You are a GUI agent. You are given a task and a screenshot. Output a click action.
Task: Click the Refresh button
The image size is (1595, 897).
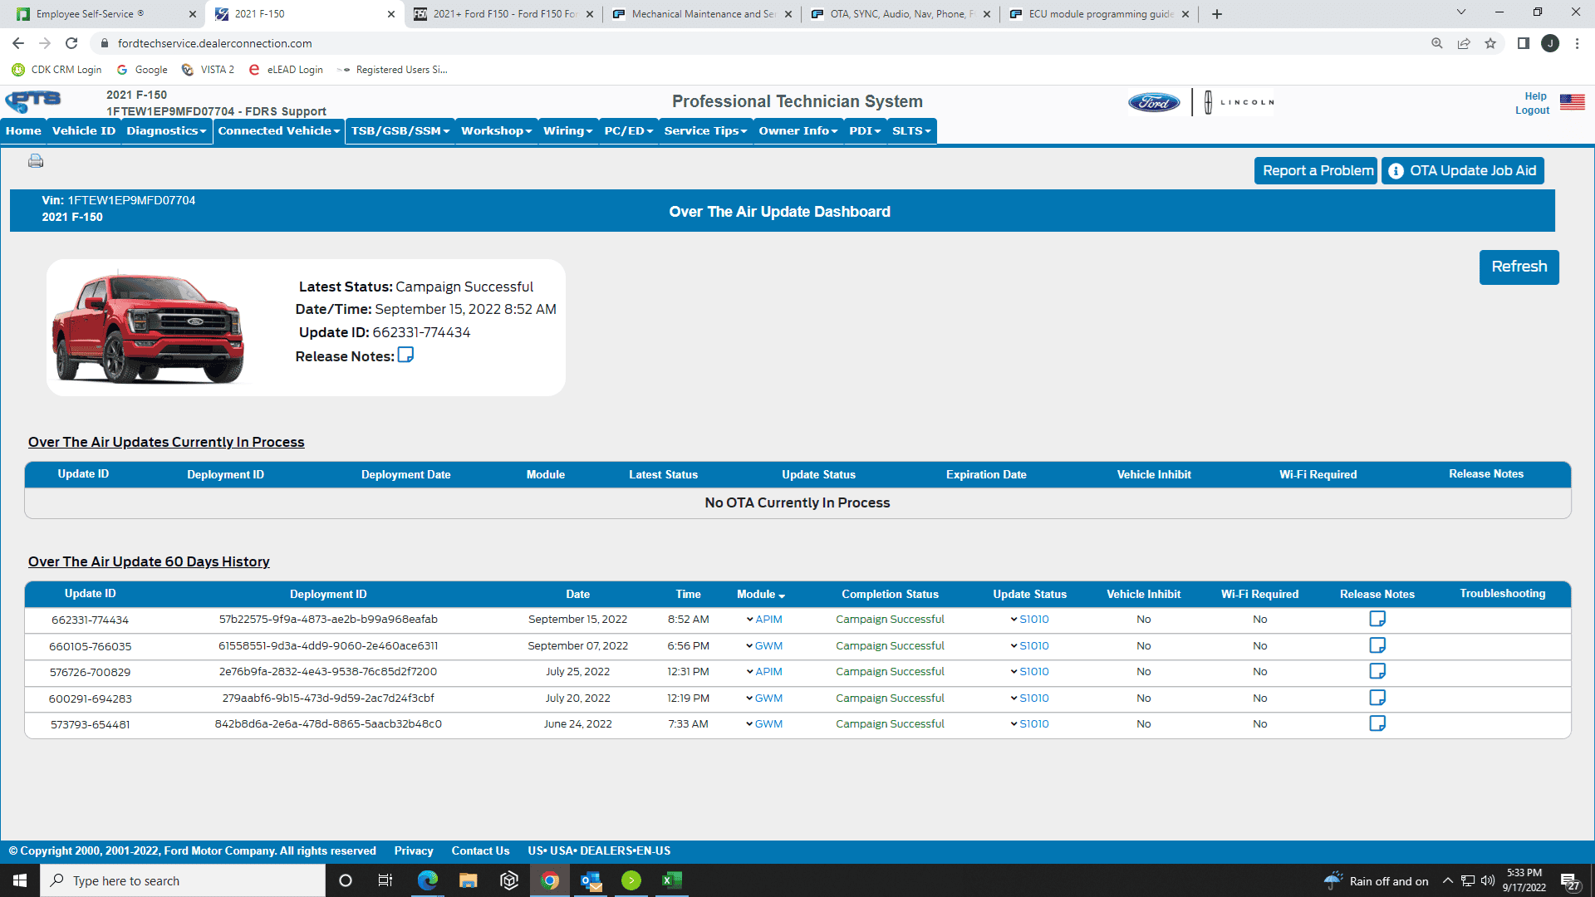click(x=1519, y=267)
